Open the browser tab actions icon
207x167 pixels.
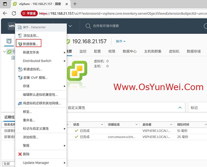[x=5, y=4]
